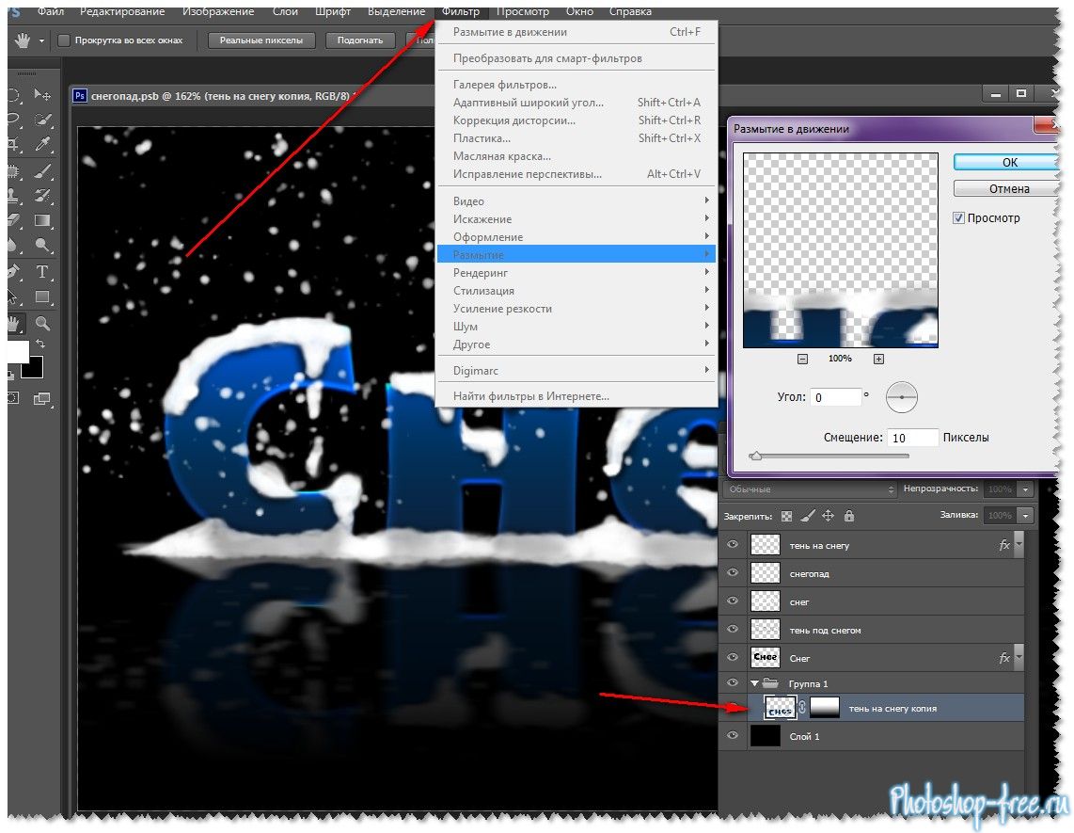
Task: Click the Угол angle input field
Action: click(835, 397)
